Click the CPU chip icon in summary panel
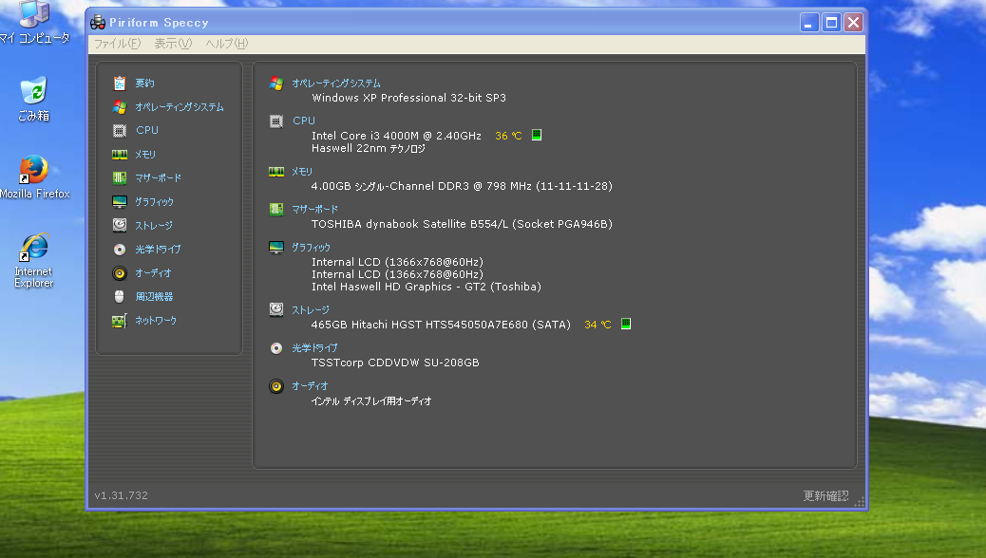986x558 pixels. pos(276,121)
